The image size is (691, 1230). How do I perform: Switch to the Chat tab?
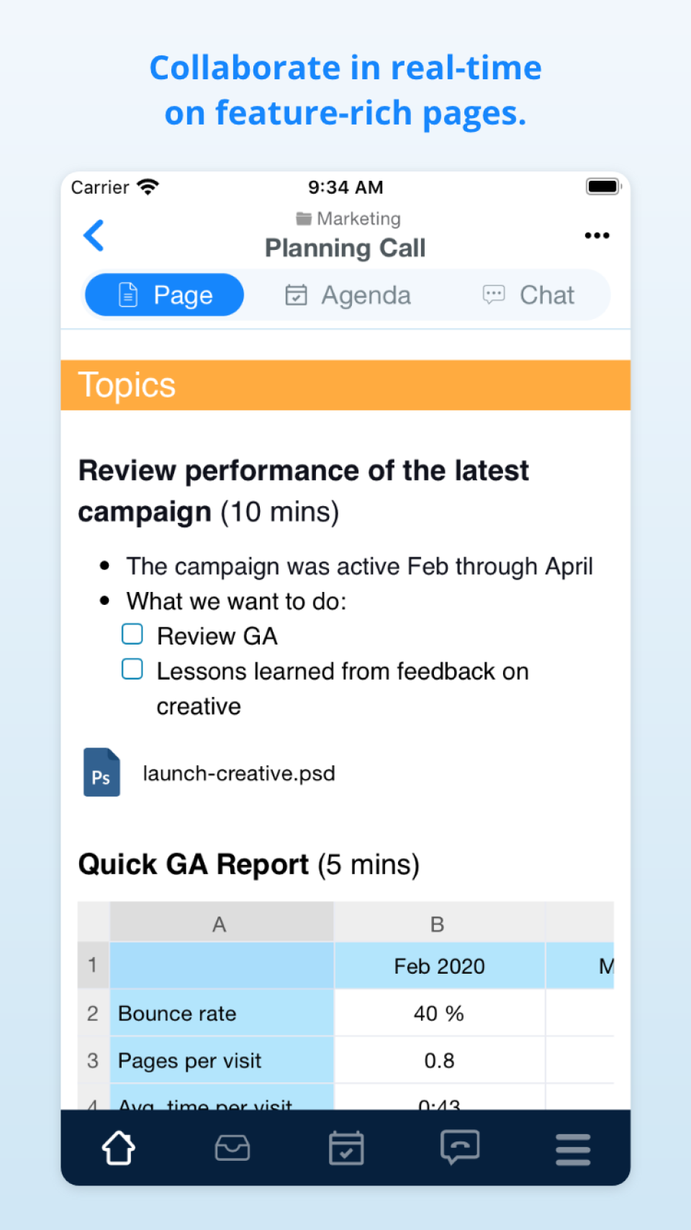tap(529, 295)
